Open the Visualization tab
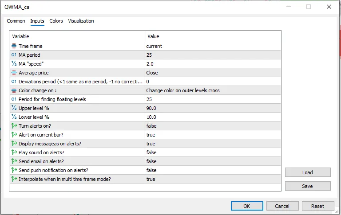 [x=81, y=21]
